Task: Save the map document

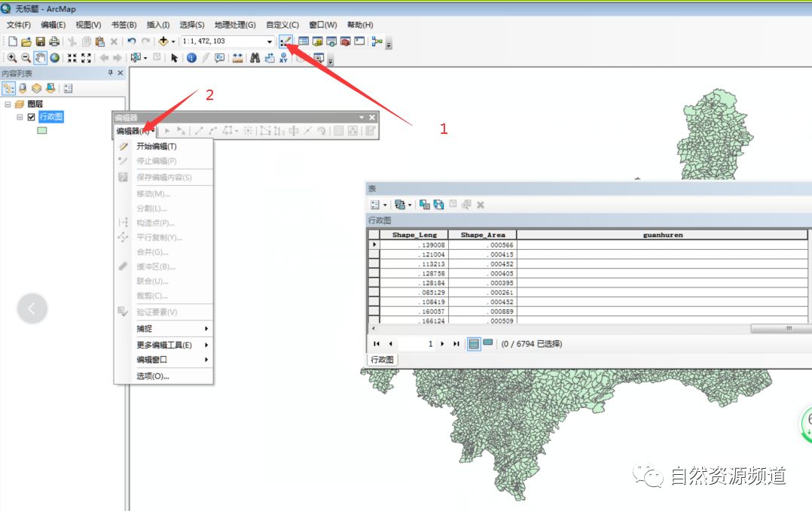Action: [x=41, y=41]
